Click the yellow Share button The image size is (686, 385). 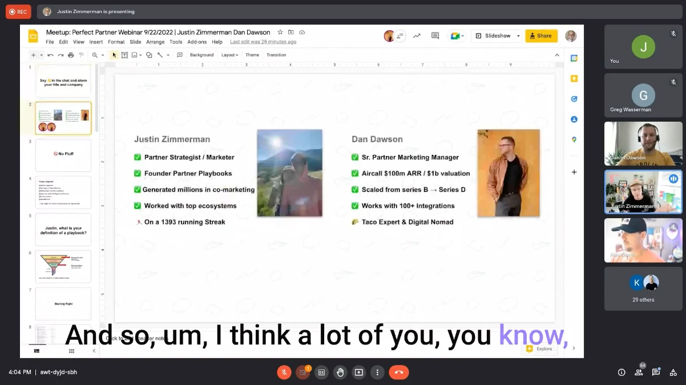(x=540, y=36)
